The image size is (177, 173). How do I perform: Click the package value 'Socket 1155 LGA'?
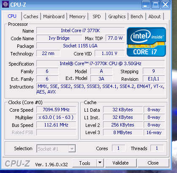[x=80, y=46]
